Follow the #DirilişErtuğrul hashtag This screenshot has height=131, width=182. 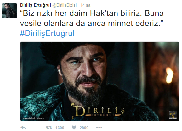coord(47,34)
